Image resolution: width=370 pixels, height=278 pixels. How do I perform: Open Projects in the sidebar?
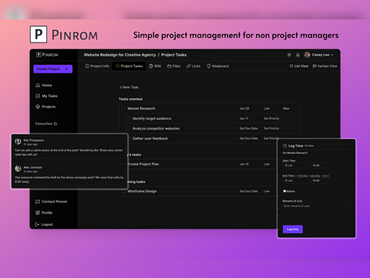[x=45, y=107]
